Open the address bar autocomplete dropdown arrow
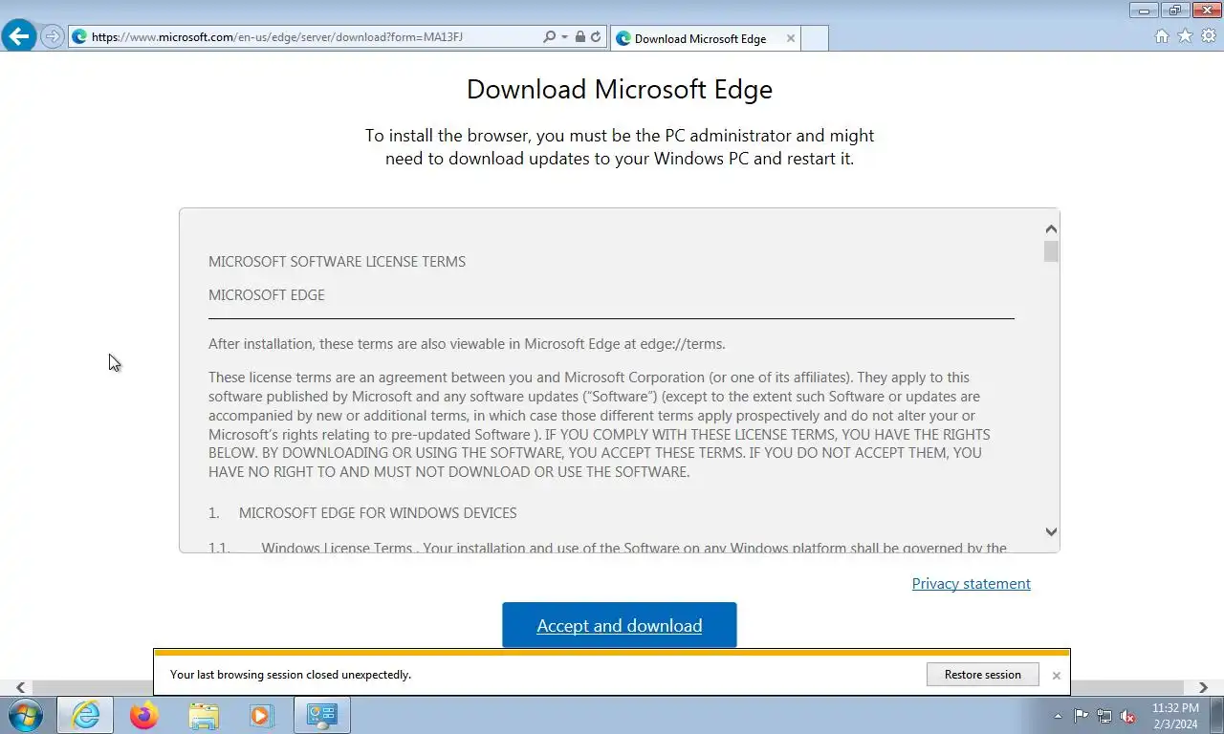This screenshot has height=734, width=1224. 564,37
